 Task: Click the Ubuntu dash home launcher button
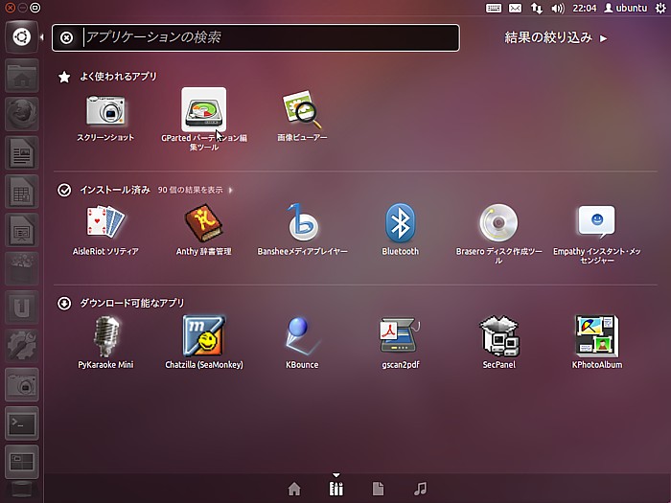(22, 37)
